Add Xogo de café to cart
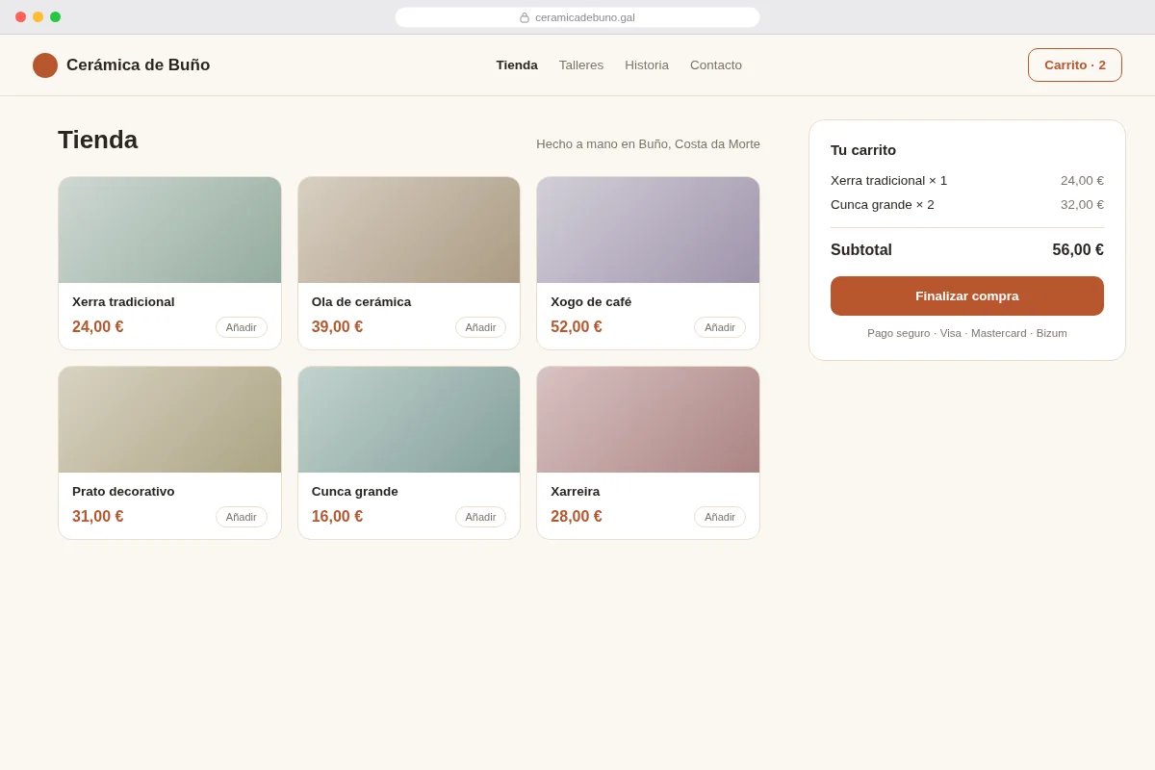 coord(720,327)
